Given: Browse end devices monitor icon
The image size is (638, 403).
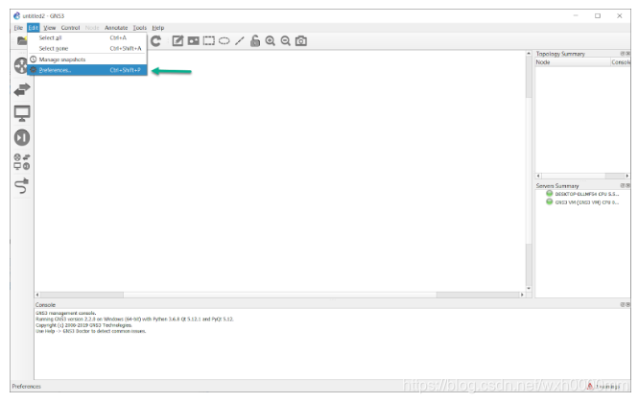Looking at the screenshot, I should tap(22, 113).
